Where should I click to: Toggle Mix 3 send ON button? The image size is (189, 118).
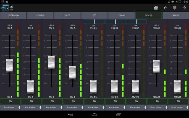[52, 101]
